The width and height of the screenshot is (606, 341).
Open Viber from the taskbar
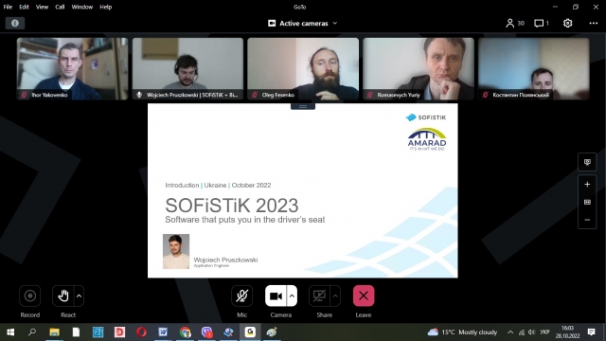tap(206, 332)
